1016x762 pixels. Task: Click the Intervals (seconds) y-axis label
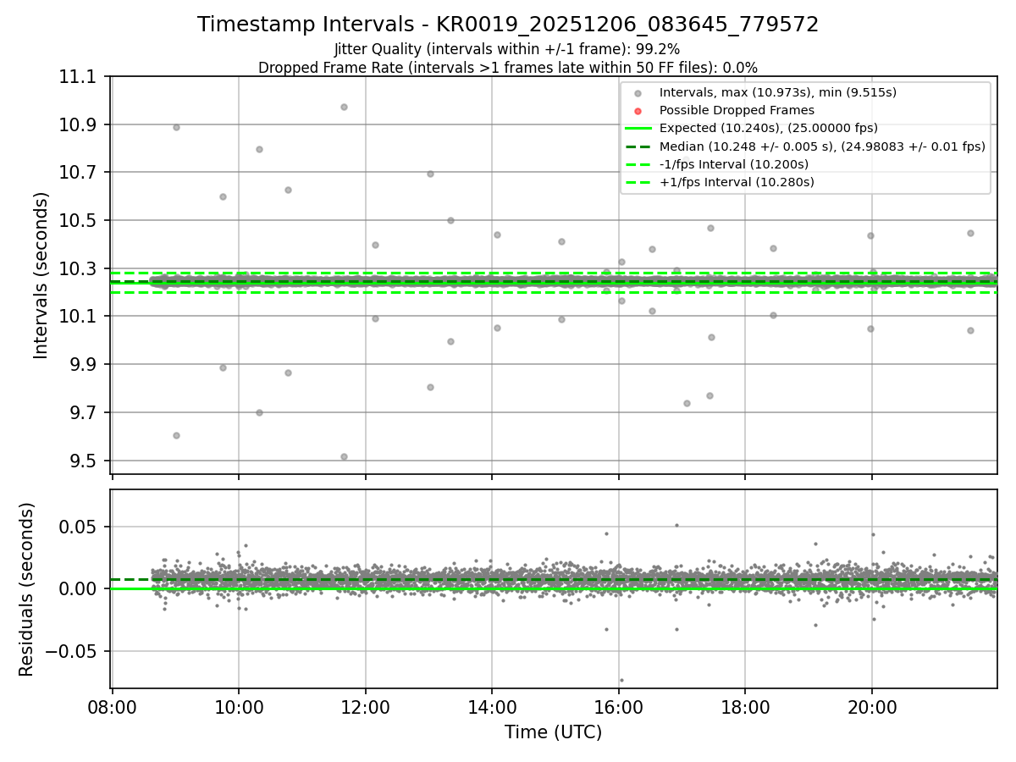click(x=41, y=275)
